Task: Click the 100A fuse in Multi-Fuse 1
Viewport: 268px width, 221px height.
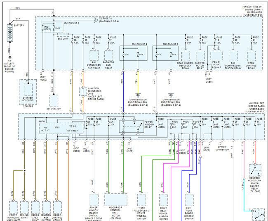Action: (x=54, y=27)
